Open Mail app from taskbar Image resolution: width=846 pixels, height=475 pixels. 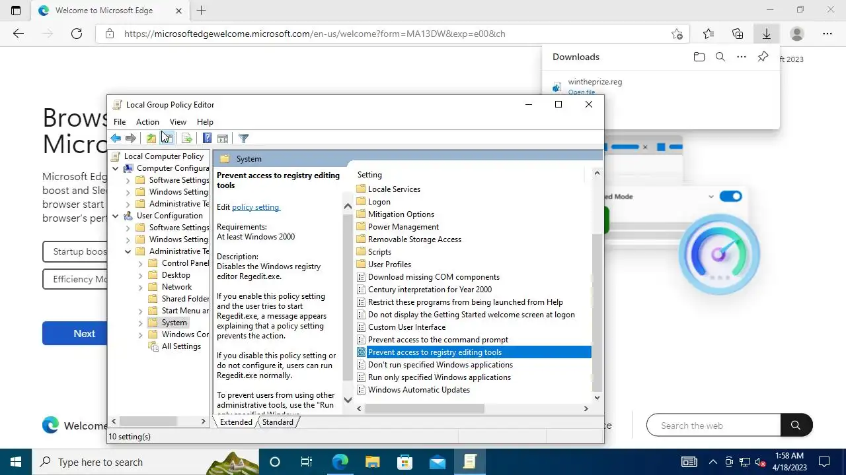point(437,462)
